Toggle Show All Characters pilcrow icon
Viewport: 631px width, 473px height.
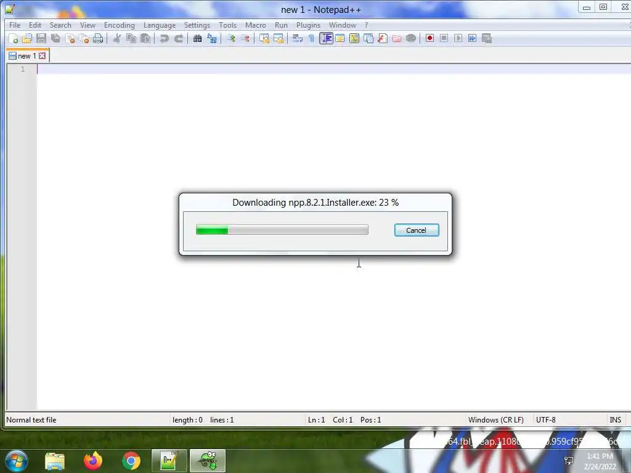[x=311, y=39]
